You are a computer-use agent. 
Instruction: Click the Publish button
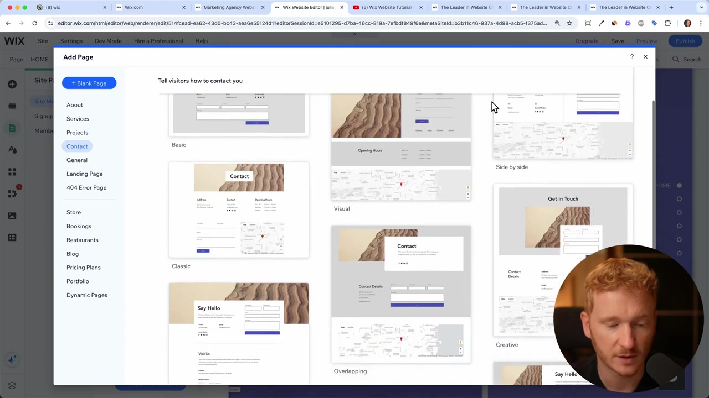[685, 41]
